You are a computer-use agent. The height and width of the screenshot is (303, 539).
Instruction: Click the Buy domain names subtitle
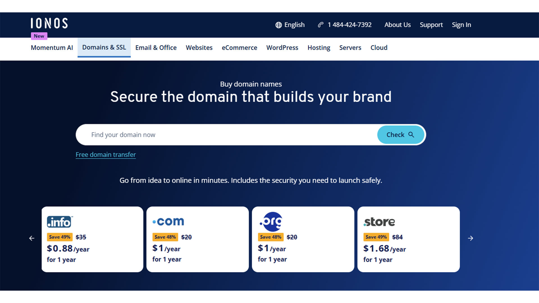click(x=251, y=84)
